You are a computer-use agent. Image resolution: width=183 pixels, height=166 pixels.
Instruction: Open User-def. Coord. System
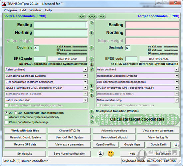pos(25,137)
